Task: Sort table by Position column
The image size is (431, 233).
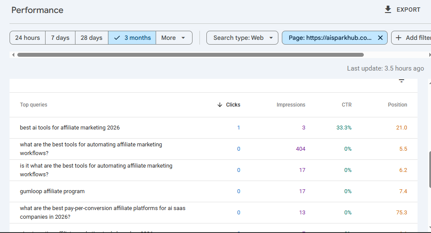Action: click(x=398, y=105)
